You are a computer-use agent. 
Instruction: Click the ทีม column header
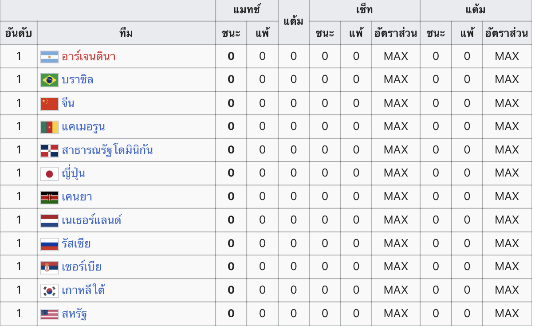(x=126, y=33)
